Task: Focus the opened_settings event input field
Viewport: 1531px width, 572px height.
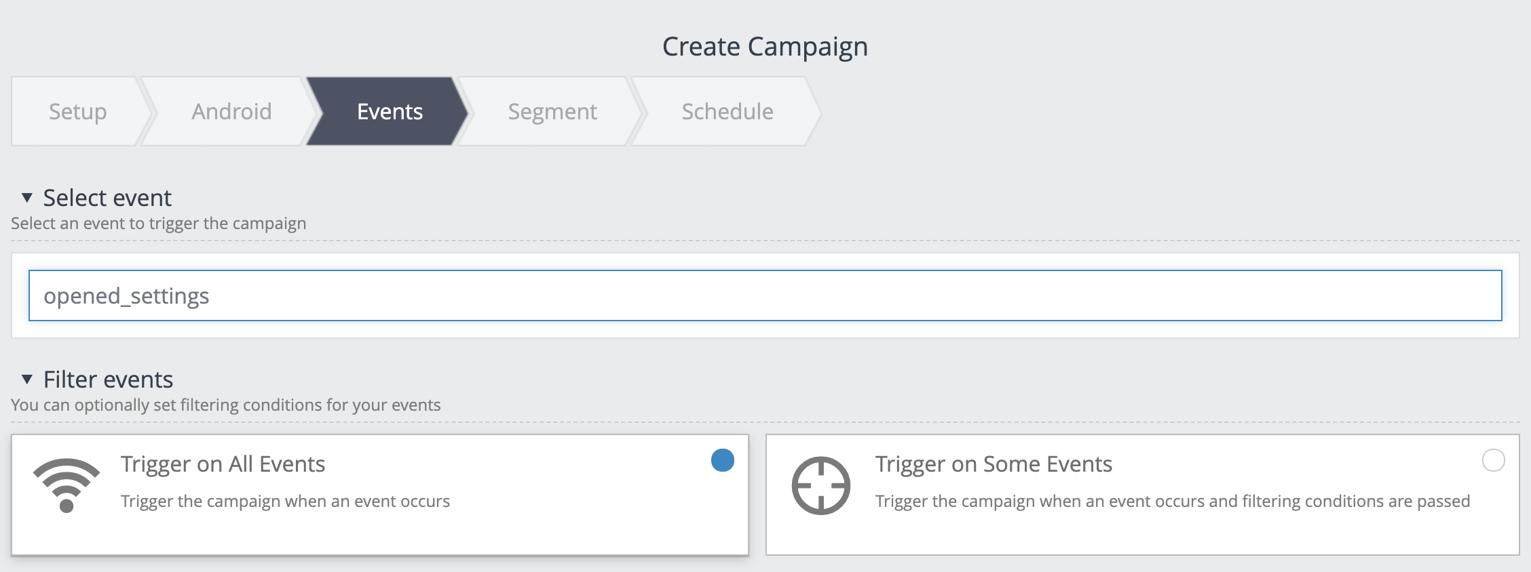Action: [x=765, y=295]
